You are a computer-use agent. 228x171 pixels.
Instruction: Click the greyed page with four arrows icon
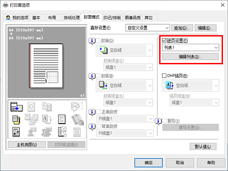point(31,107)
